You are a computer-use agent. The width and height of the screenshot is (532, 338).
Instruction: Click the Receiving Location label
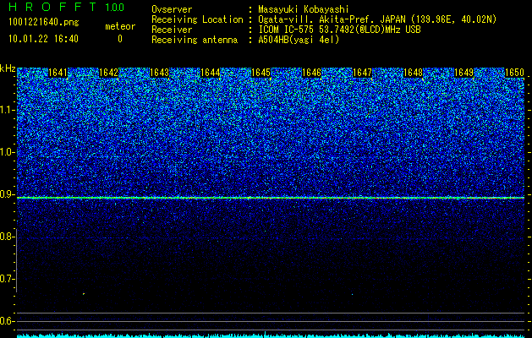point(197,19)
